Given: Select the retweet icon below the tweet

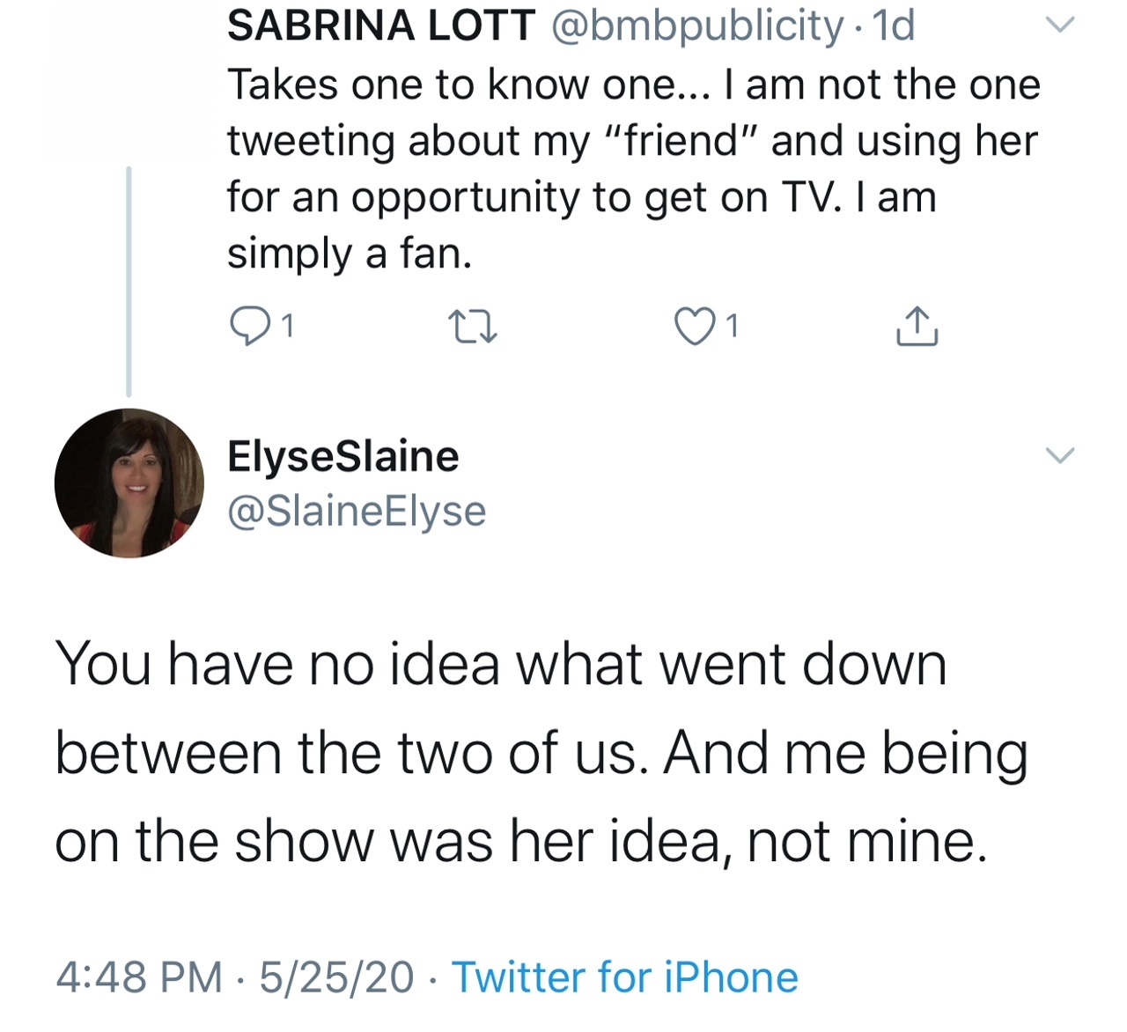Looking at the screenshot, I should 474,327.
